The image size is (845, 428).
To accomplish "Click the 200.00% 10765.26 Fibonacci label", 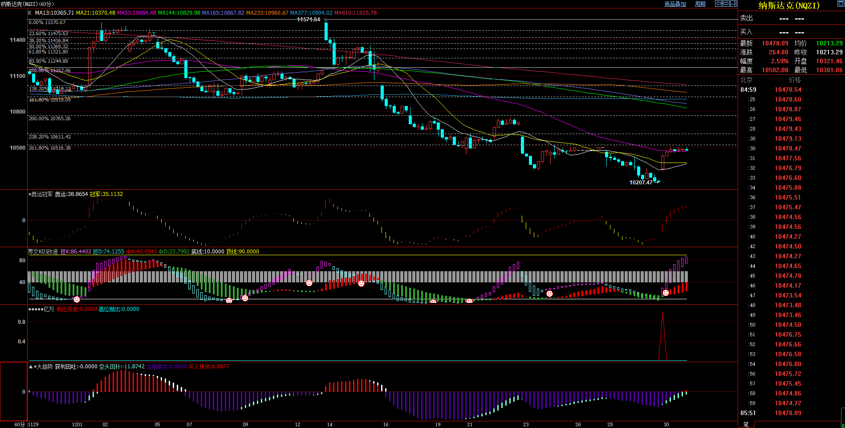I will coord(50,118).
